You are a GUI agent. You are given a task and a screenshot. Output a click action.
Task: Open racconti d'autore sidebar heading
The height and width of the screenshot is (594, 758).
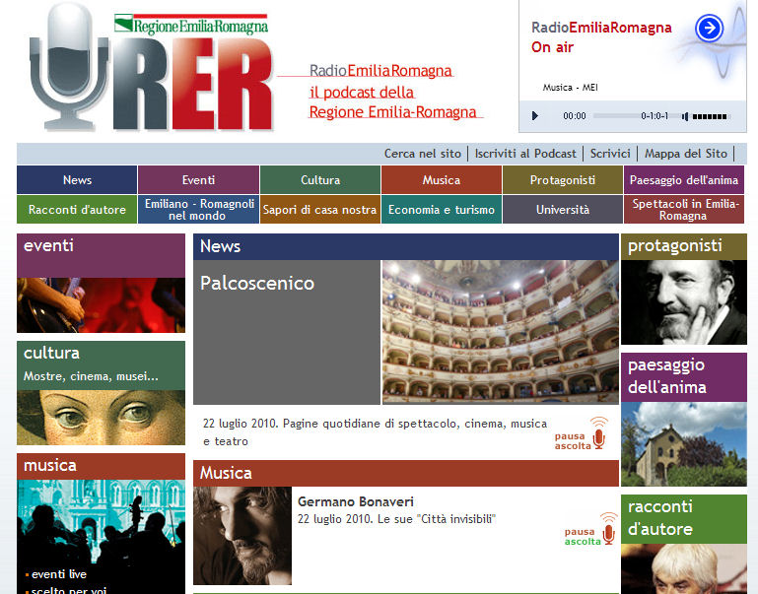click(x=660, y=518)
